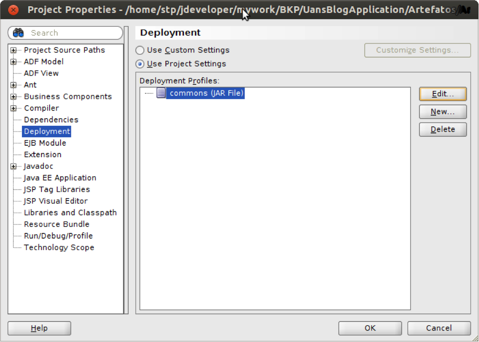Open Help for this dialog
This screenshot has width=479, height=342.
pyautogui.click(x=40, y=328)
